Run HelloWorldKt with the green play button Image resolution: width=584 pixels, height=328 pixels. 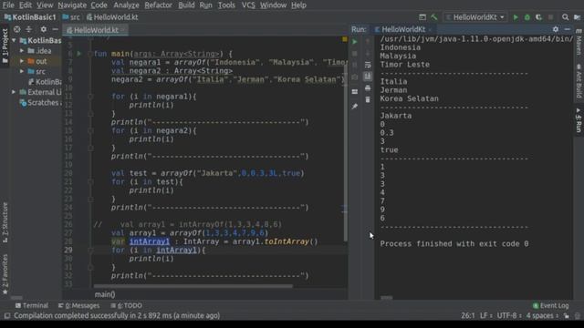pyautogui.click(x=516, y=17)
